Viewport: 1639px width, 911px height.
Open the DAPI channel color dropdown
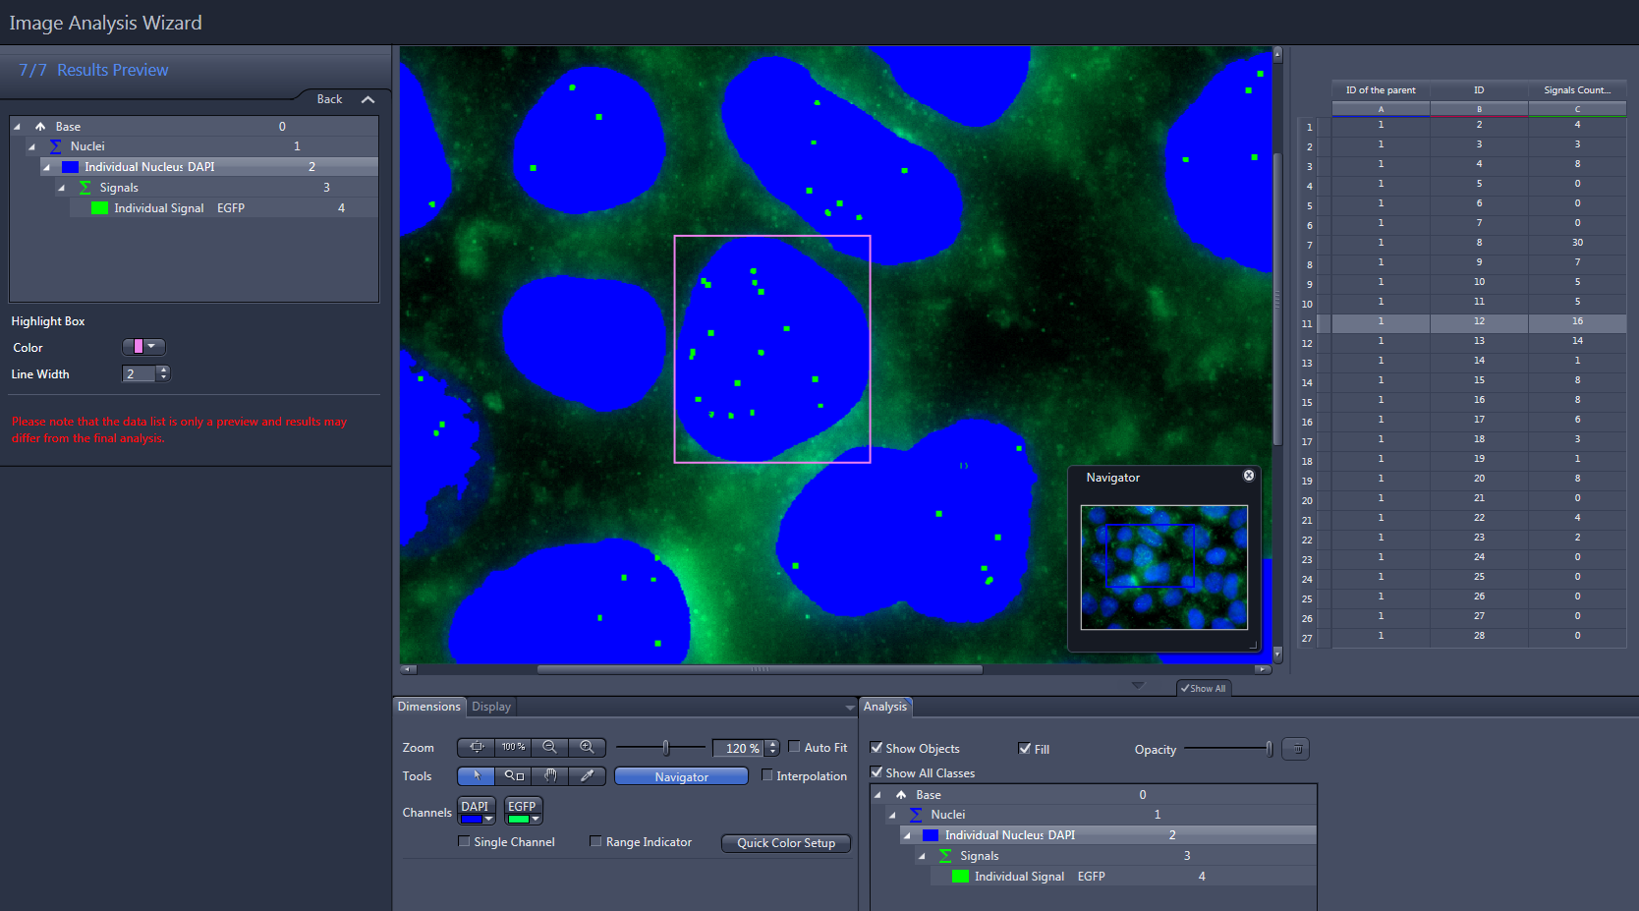click(488, 820)
